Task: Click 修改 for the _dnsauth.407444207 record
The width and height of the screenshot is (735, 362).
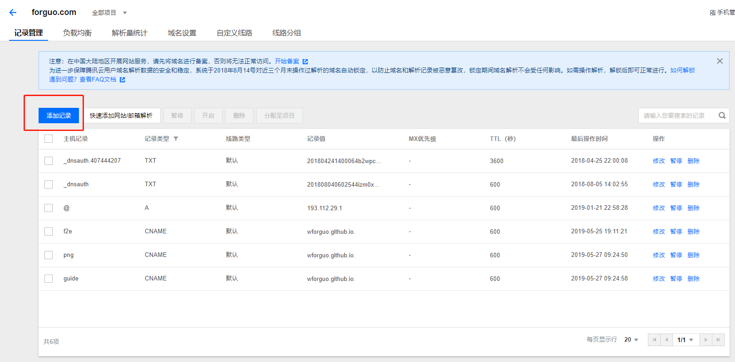Action: [659, 161]
